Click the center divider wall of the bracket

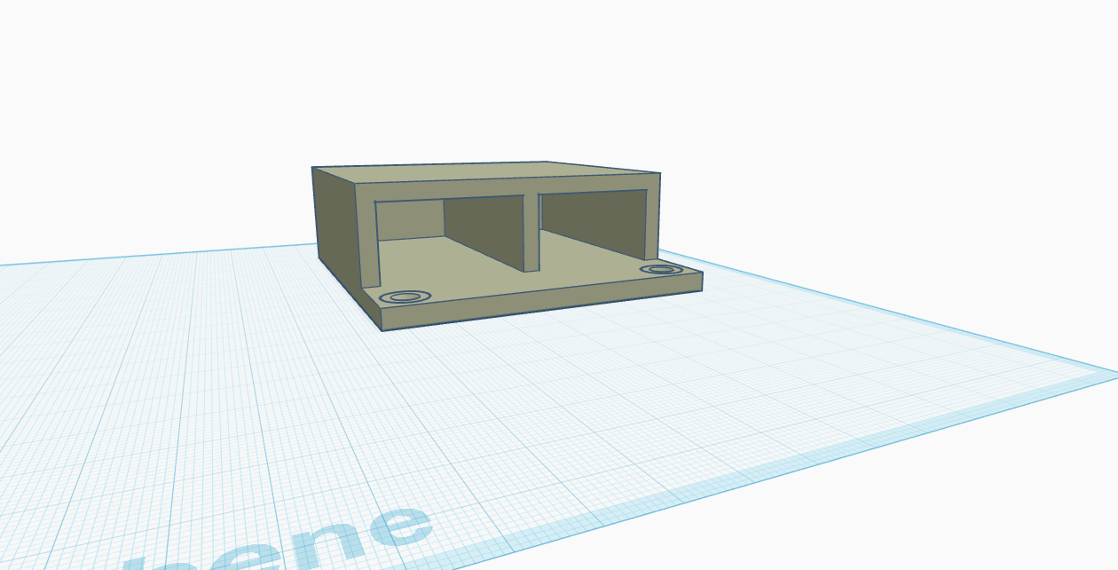(531, 232)
